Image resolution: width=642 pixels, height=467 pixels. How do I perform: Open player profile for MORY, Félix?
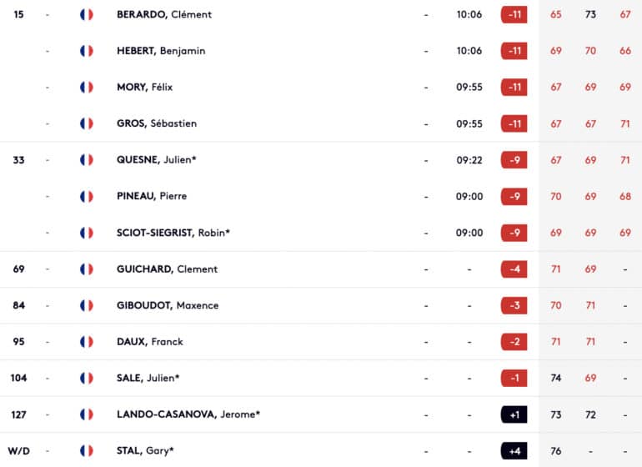click(144, 88)
